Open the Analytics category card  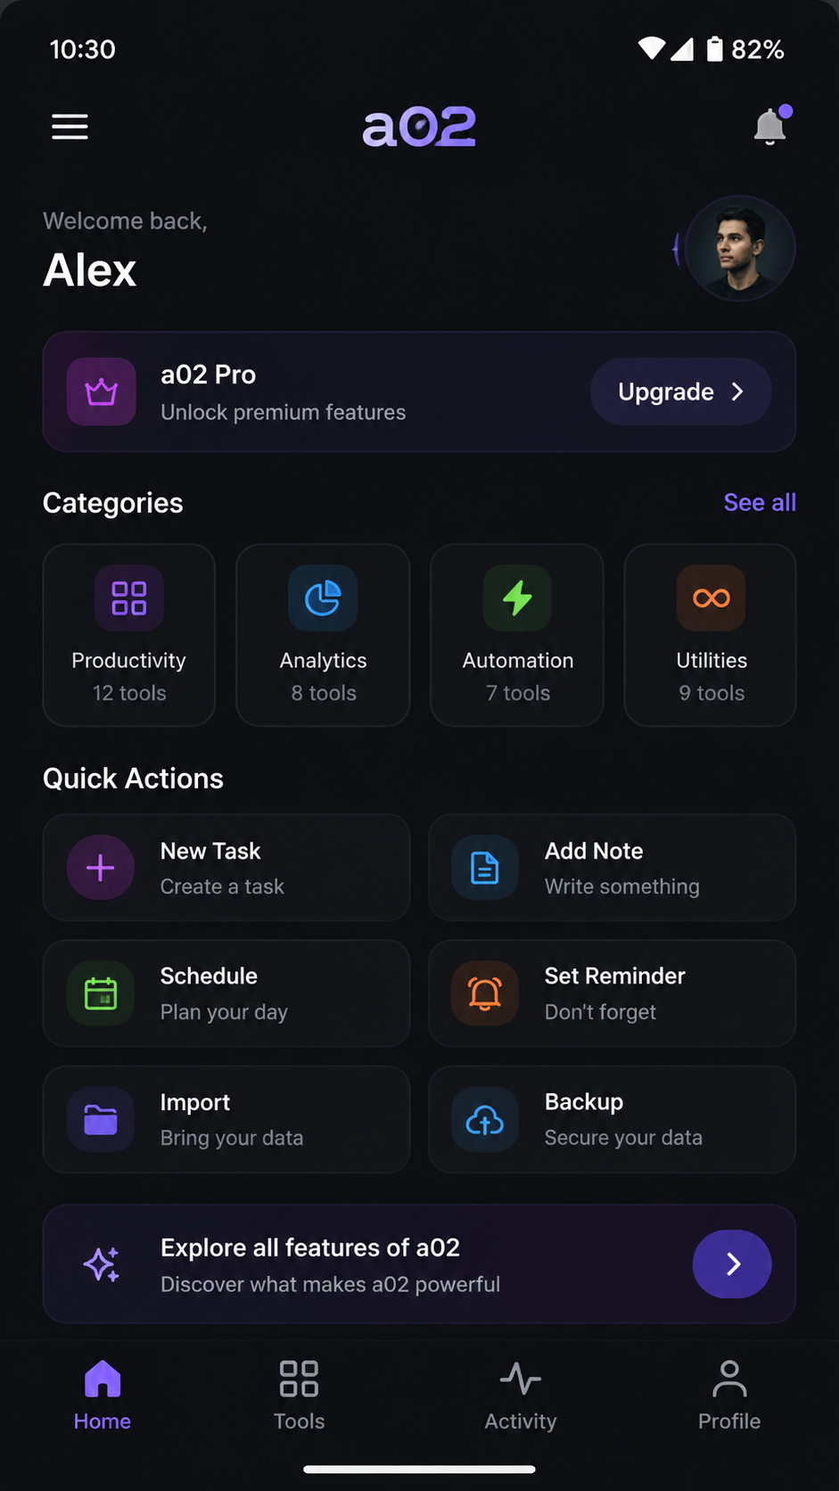[323, 635]
